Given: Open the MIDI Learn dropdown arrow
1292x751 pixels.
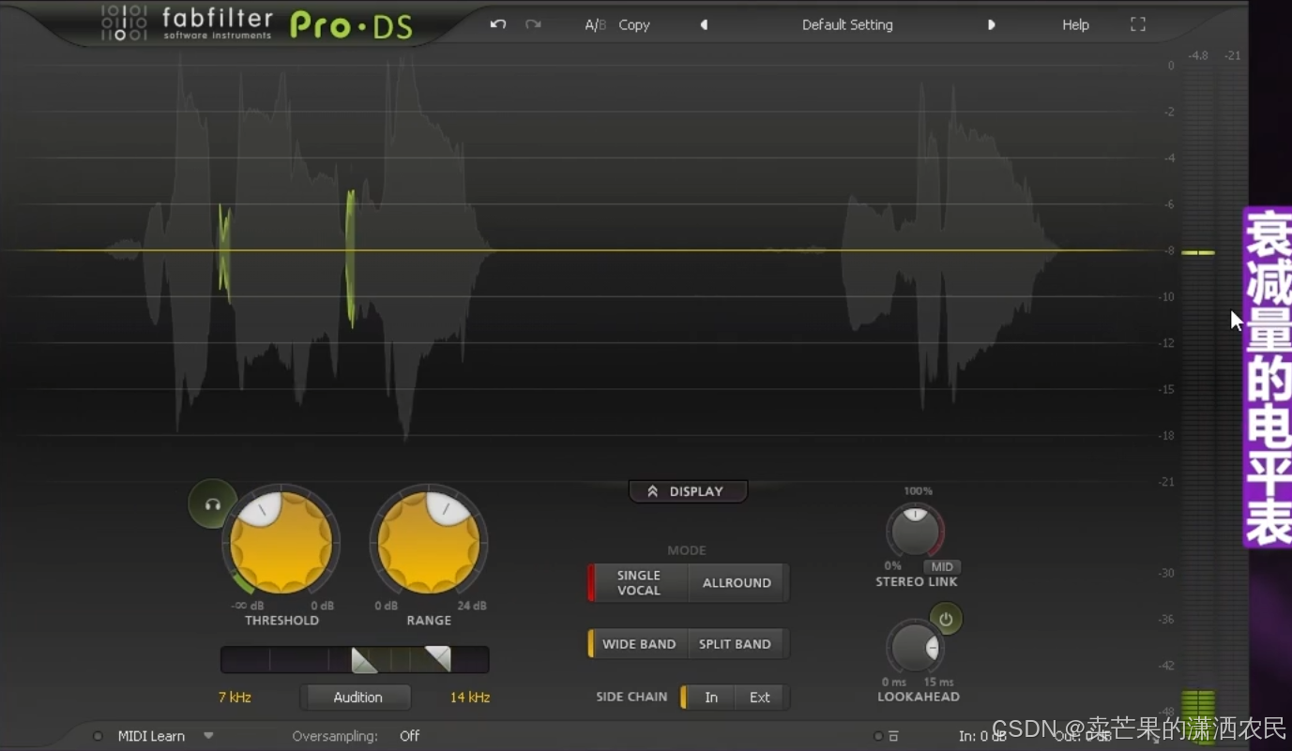Looking at the screenshot, I should 208,736.
